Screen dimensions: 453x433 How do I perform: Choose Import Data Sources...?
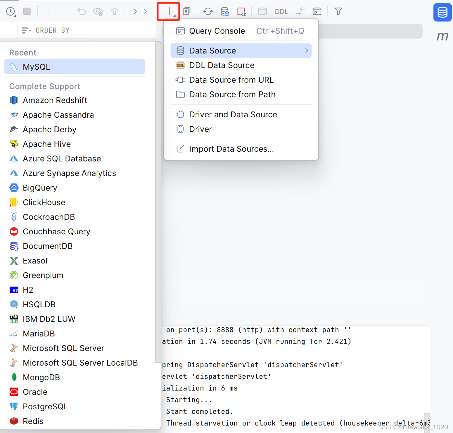click(241, 149)
